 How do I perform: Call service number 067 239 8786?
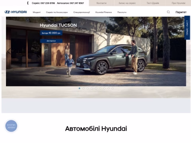coord(48,3)
